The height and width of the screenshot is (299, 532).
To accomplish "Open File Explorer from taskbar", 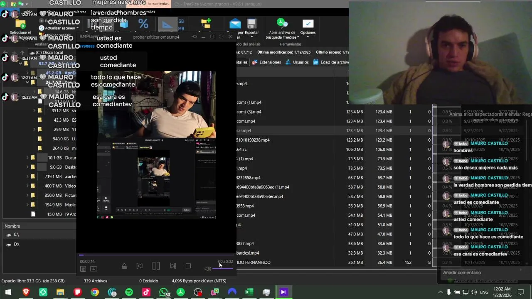I will pyautogui.click(x=60, y=292).
